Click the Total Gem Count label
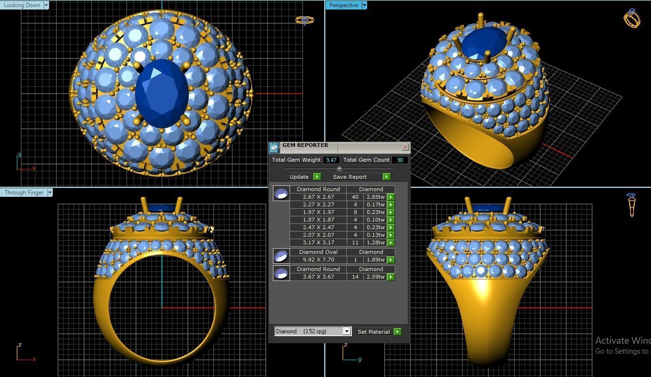 (366, 160)
